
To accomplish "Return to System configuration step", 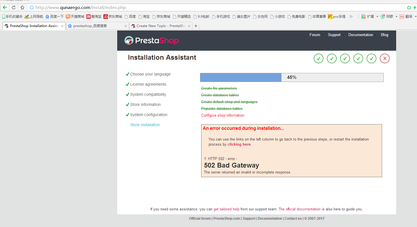I will [x=149, y=115].
